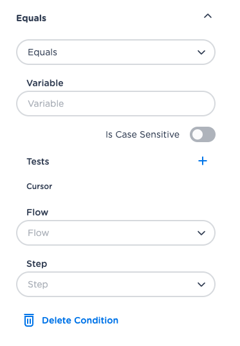
Task: Click the Variable field label
Action: tap(45, 83)
